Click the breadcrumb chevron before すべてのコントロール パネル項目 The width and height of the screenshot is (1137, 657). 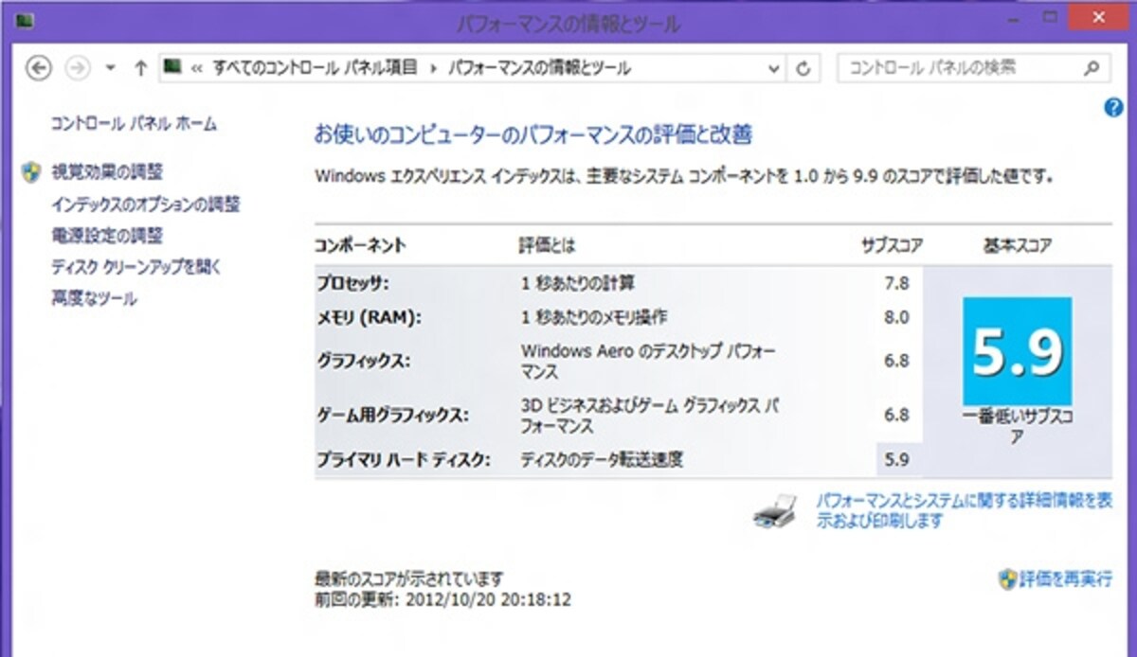point(198,68)
